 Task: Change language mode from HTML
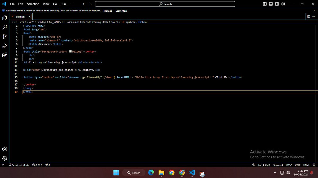tap(306, 165)
